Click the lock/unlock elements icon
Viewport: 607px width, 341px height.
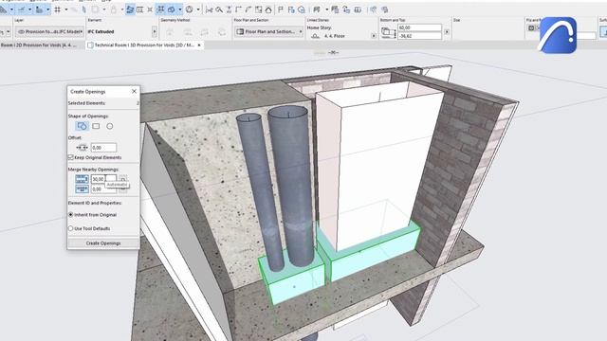(346, 10)
